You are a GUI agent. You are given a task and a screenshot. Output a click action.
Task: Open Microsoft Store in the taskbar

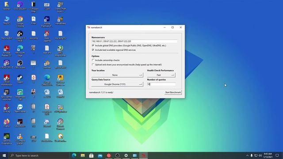(x=92, y=155)
